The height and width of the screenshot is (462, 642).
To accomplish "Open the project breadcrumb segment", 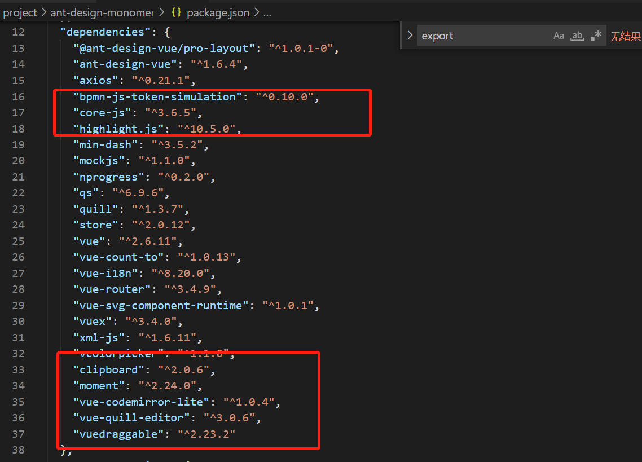I will tap(20, 13).
